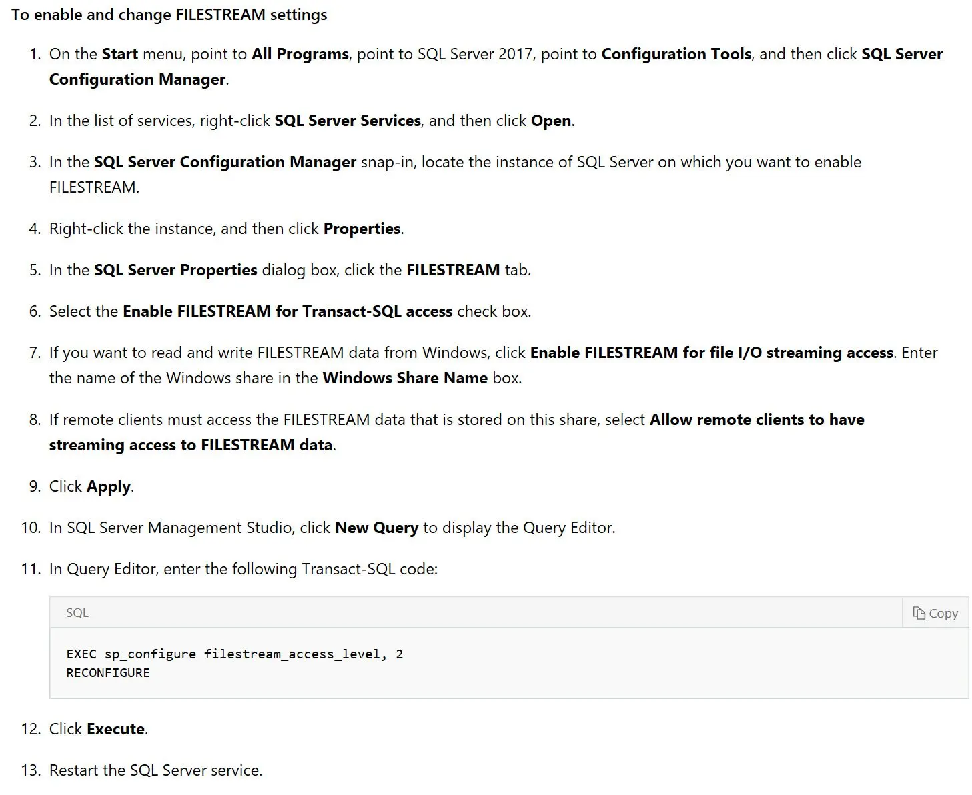
Task: Click the heading "To enable and change FILESTREAM settings"
Action: coord(169,15)
